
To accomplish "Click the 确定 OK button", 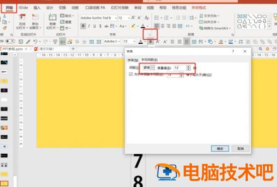I will (220, 149).
